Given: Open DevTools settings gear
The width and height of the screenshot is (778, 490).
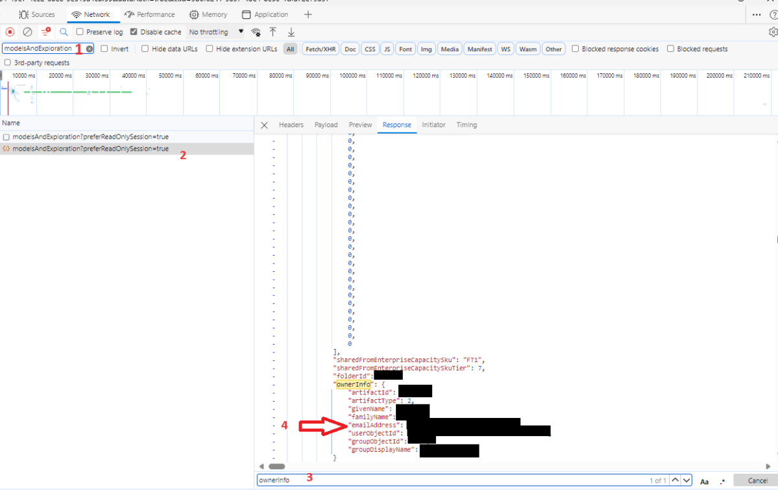Looking at the screenshot, I should pyautogui.click(x=772, y=31).
